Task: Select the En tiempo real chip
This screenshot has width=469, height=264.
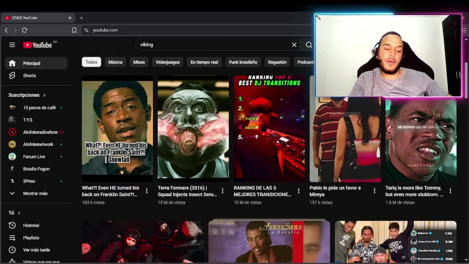Action: coord(204,62)
